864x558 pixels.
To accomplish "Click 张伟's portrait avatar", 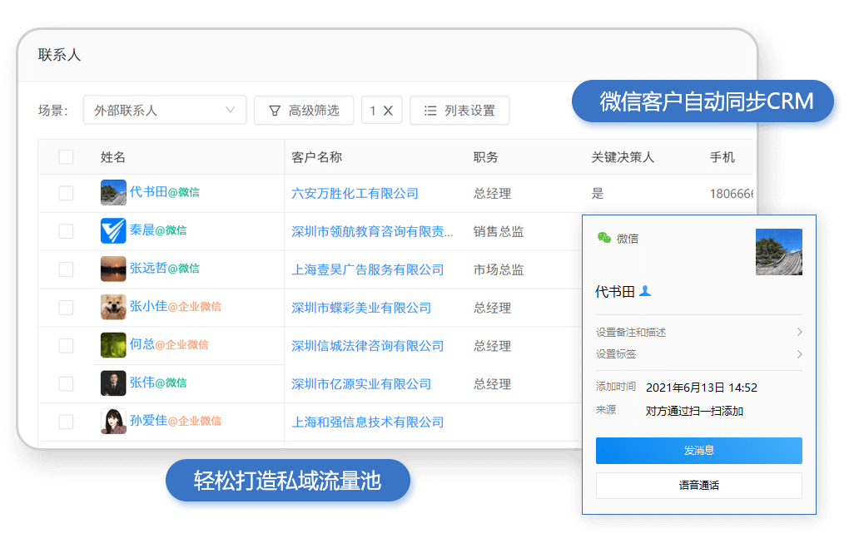I will point(113,383).
